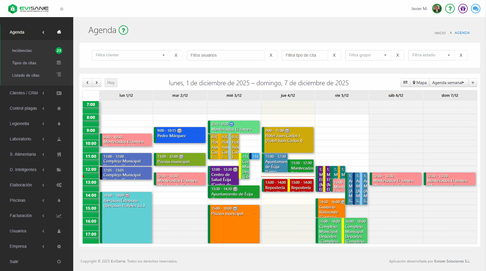Viewport: 486px width, 271px height.
Task: Select the Tipos de citas calendar icon
Action: [x=58, y=63]
